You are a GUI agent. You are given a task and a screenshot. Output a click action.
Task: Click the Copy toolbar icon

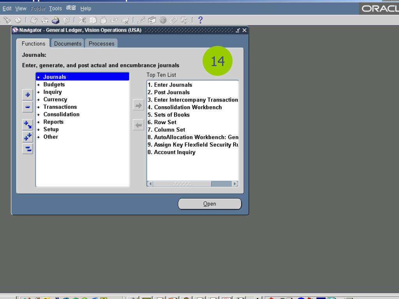click(x=93, y=20)
